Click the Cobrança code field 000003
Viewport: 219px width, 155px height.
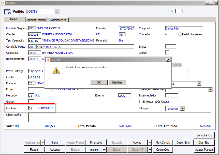tap(35, 53)
